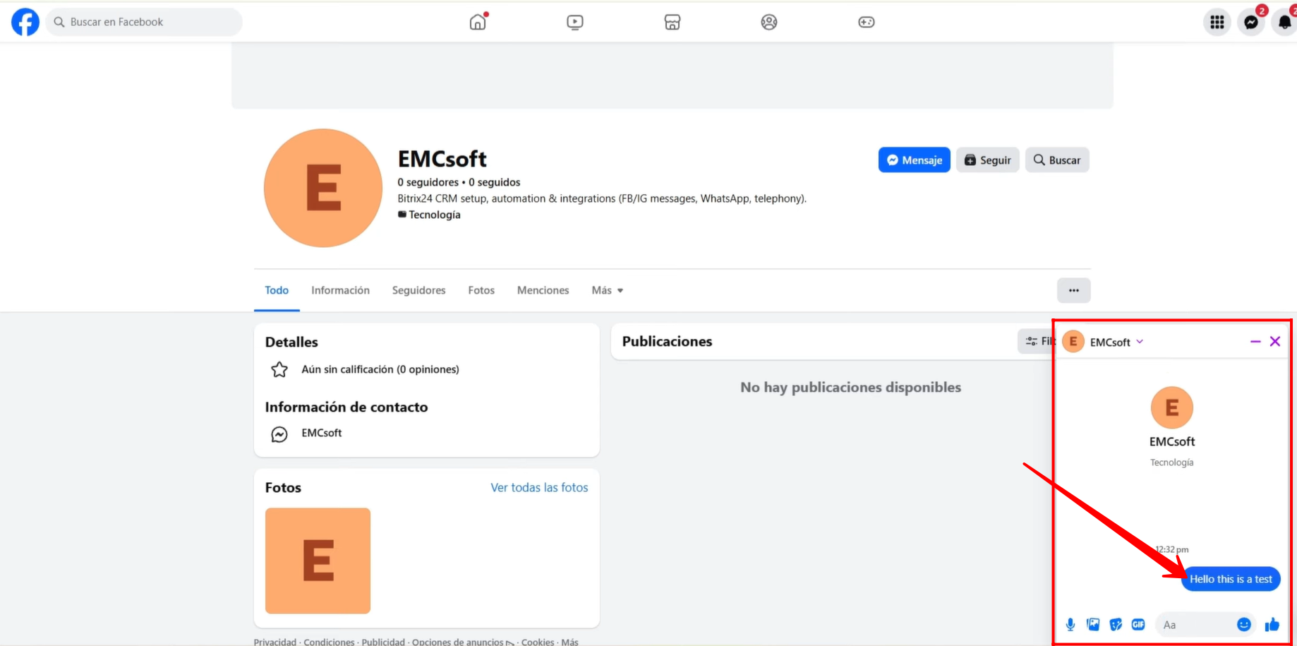Viewport: 1297px width, 646px height.
Task: Open the emoji picker in chat
Action: [1244, 625]
